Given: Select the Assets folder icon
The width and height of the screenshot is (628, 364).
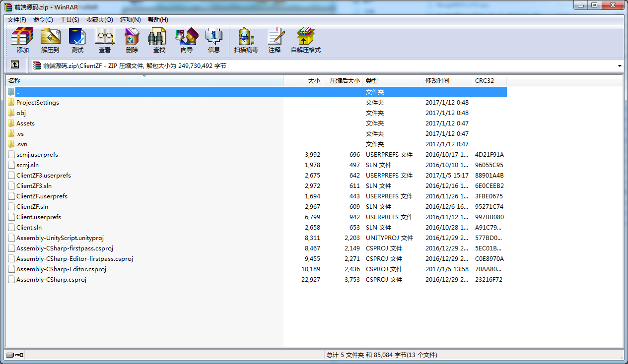Looking at the screenshot, I should point(11,123).
